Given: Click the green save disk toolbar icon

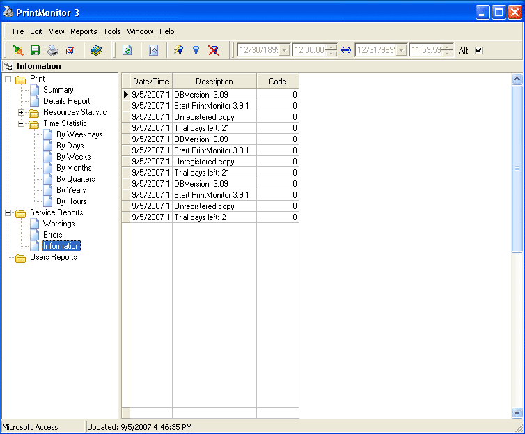Looking at the screenshot, I should pos(35,50).
